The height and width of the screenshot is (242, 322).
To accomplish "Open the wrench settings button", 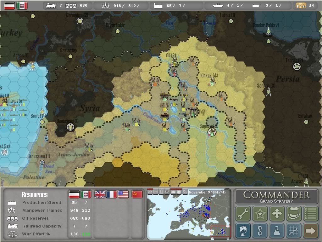I will click(x=243, y=213).
